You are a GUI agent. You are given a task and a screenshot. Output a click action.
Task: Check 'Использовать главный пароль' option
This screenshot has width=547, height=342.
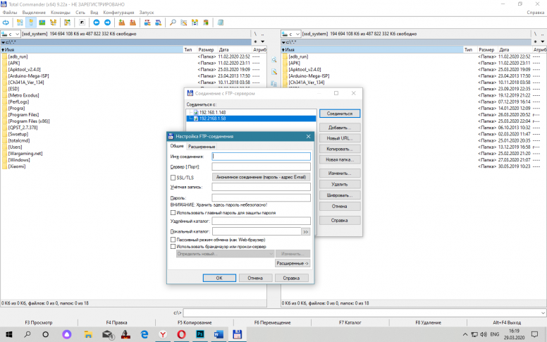pyautogui.click(x=173, y=212)
